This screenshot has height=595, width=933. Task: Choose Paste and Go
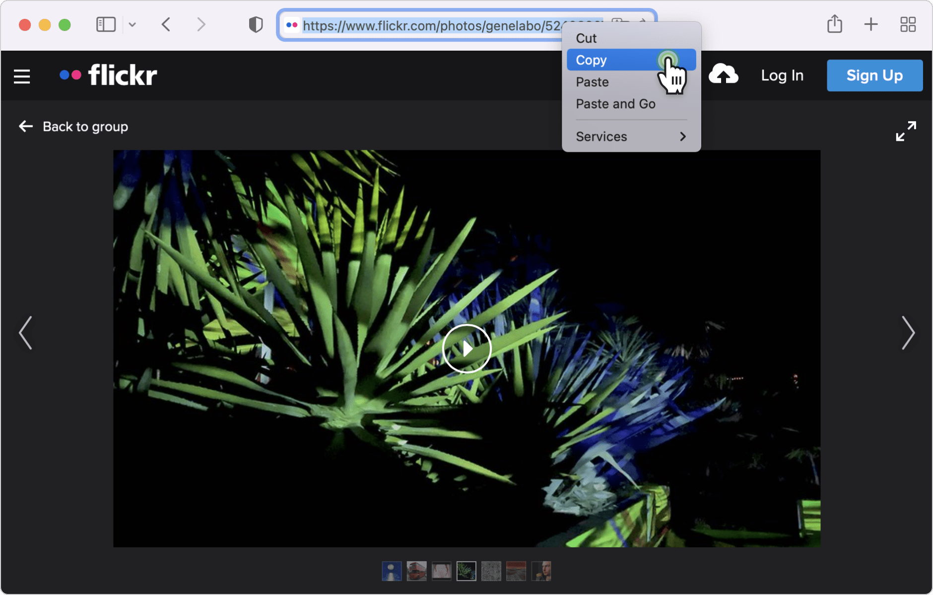(x=615, y=104)
